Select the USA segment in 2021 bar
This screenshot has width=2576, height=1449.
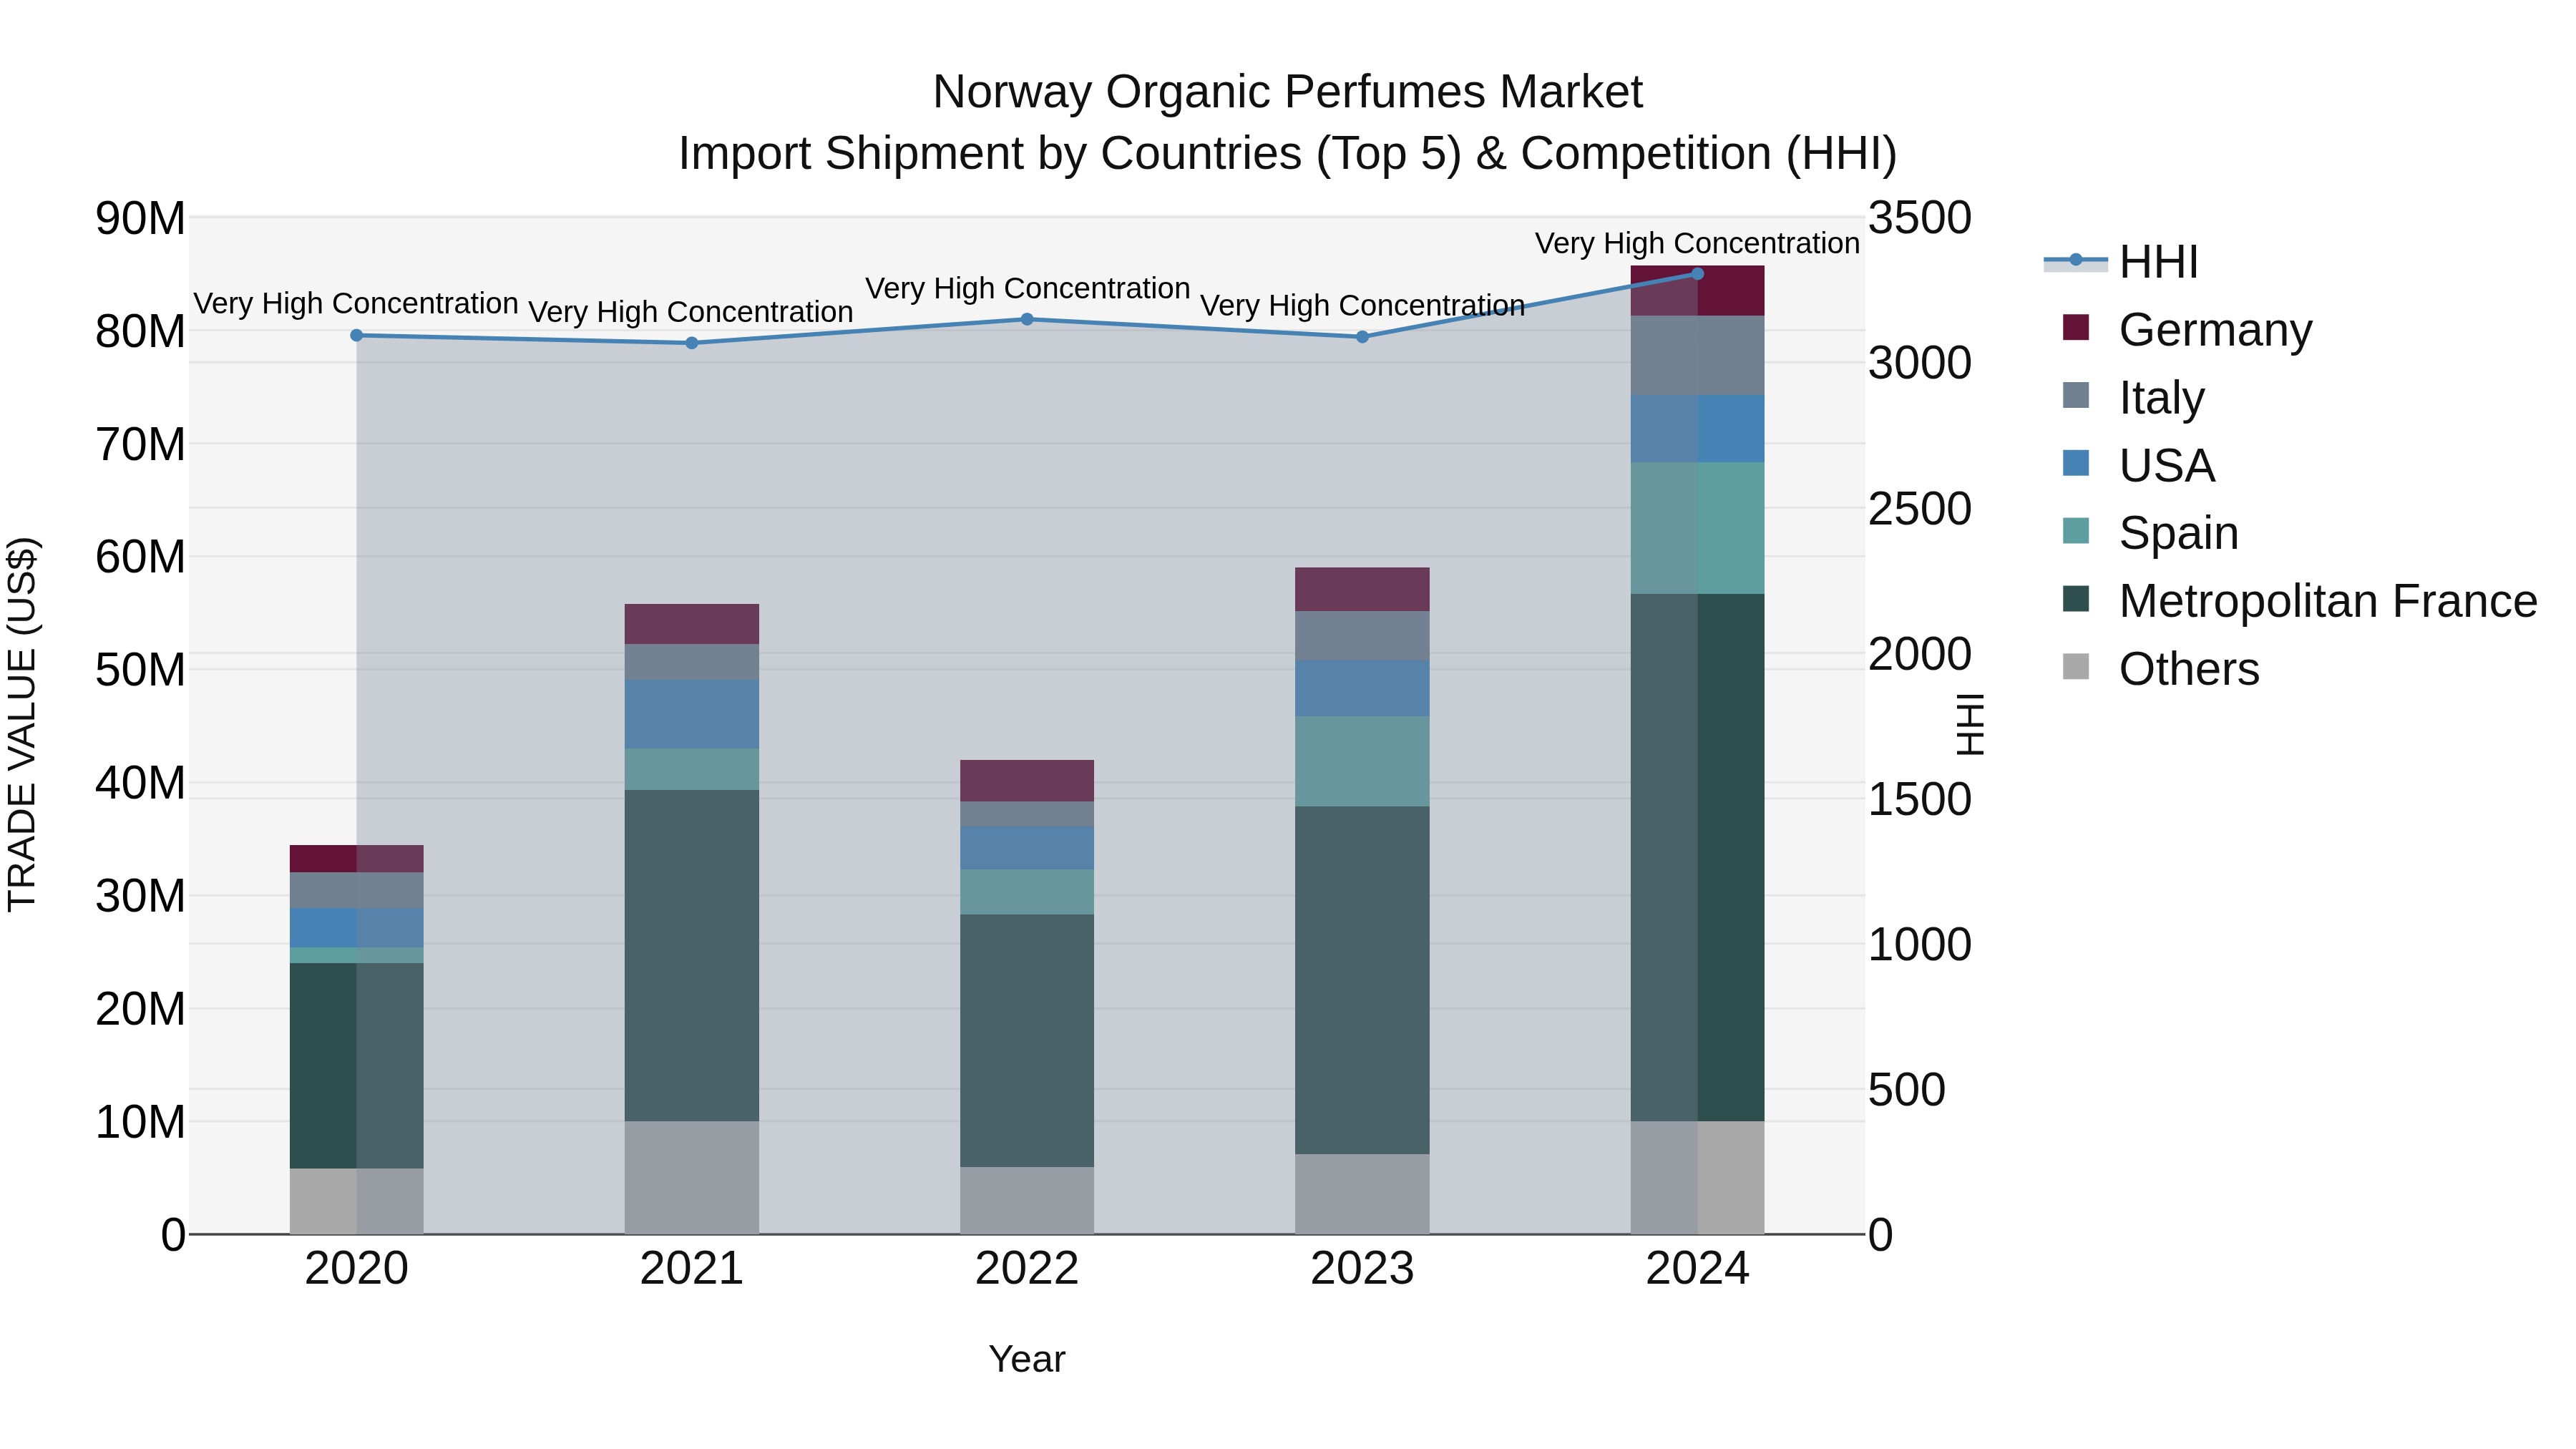click(692, 715)
